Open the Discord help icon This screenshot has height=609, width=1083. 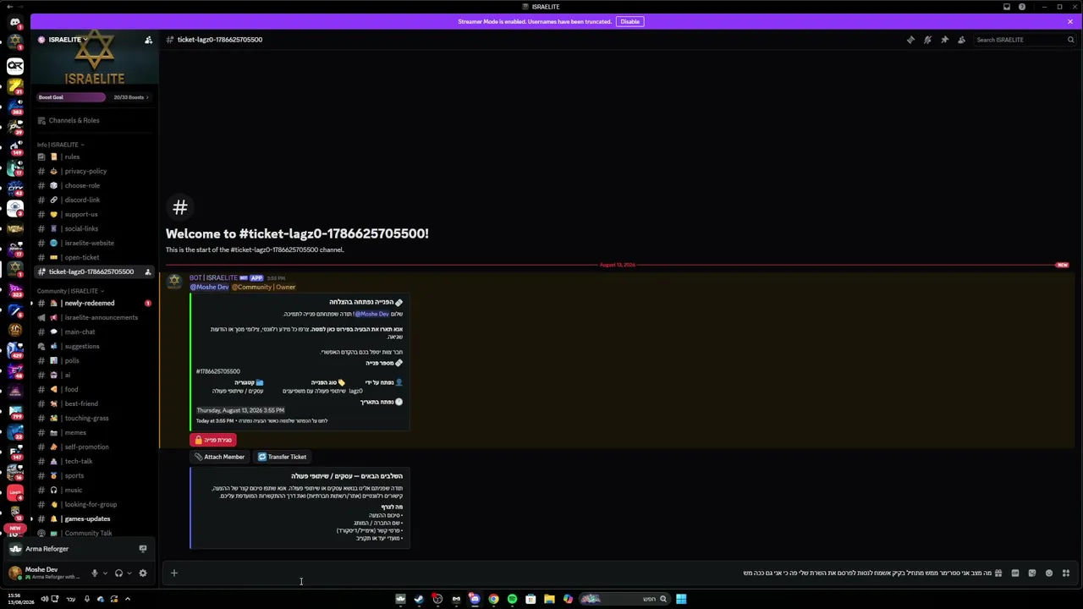coord(1022,7)
